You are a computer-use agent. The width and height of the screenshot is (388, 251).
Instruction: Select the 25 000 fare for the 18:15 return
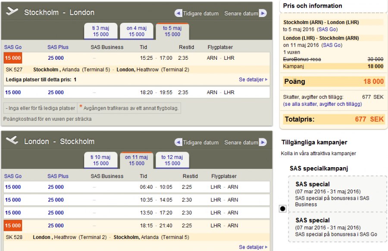(56, 226)
